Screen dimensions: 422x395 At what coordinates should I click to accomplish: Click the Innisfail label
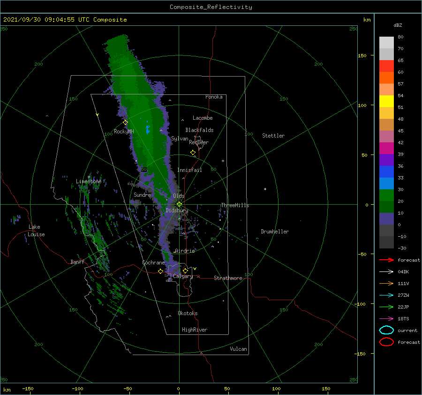pyautogui.click(x=189, y=170)
